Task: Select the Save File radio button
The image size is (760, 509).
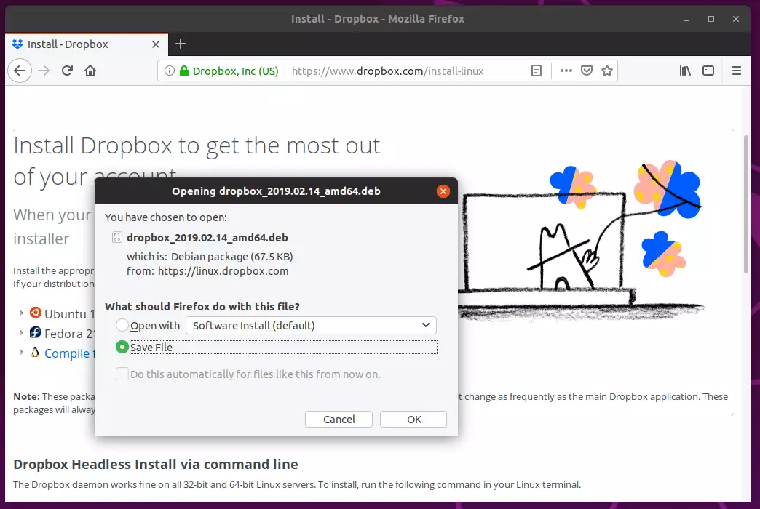Action: click(122, 347)
